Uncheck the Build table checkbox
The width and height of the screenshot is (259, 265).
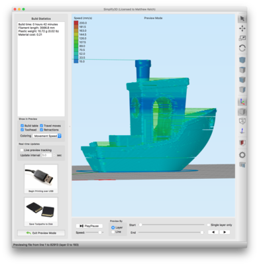click(22, 126)
